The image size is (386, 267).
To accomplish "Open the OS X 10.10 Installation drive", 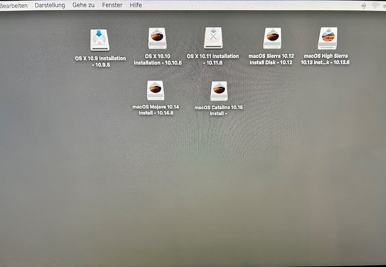I will tap(157, 37).
